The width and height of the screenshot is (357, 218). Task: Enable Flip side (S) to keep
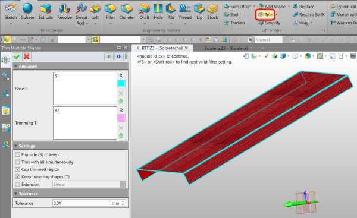pos(17,154)
